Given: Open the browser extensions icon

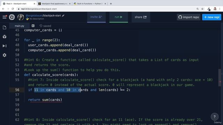Looking at the screenshot, I should click(209, 9).
